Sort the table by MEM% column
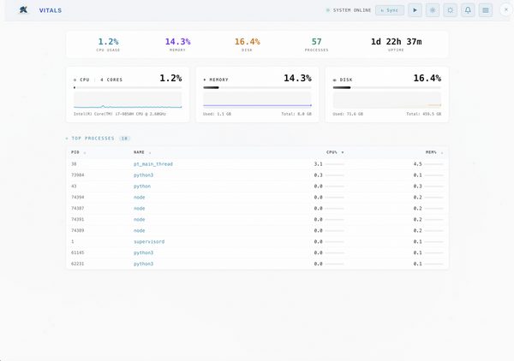This screenshot has width=514, height=361. tap(434, 152)
